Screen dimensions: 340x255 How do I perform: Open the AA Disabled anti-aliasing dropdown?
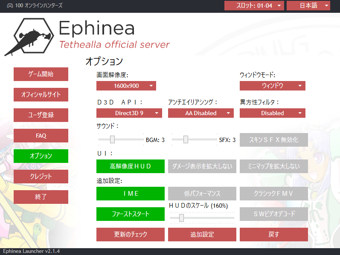(x=201, y=113)
